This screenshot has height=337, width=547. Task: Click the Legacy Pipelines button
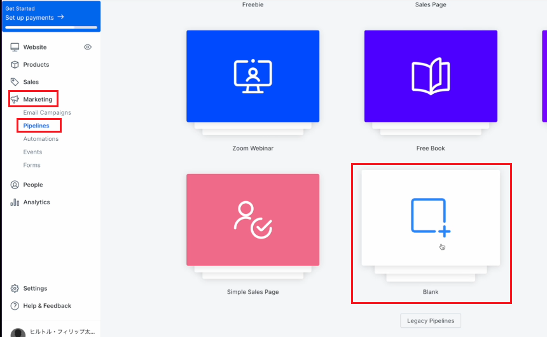click(431, 320)
